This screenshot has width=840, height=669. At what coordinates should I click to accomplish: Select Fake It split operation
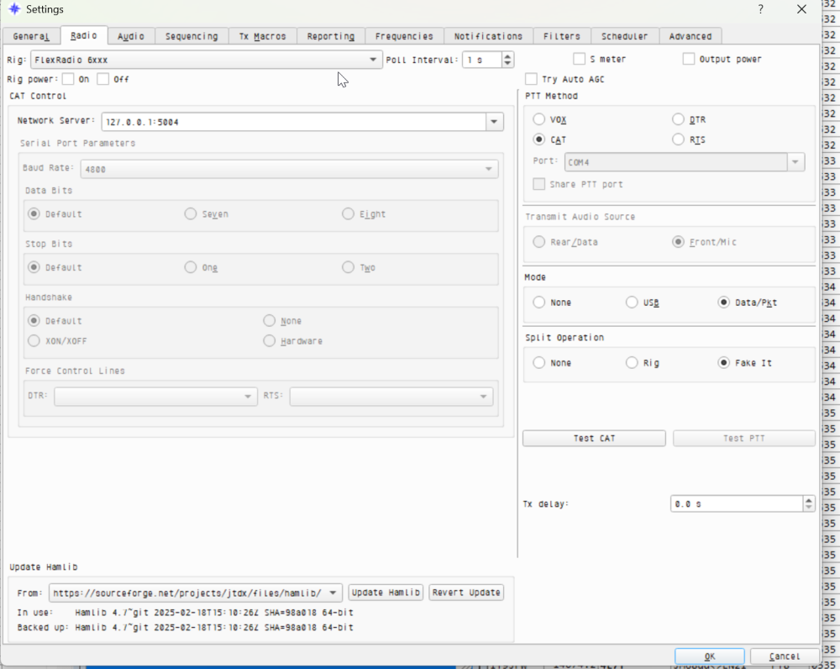point(724,363)
